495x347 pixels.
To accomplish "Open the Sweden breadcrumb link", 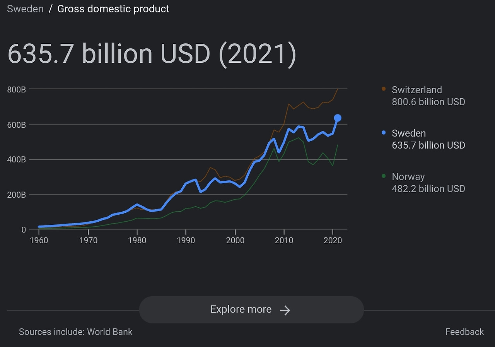I will 25,9.
